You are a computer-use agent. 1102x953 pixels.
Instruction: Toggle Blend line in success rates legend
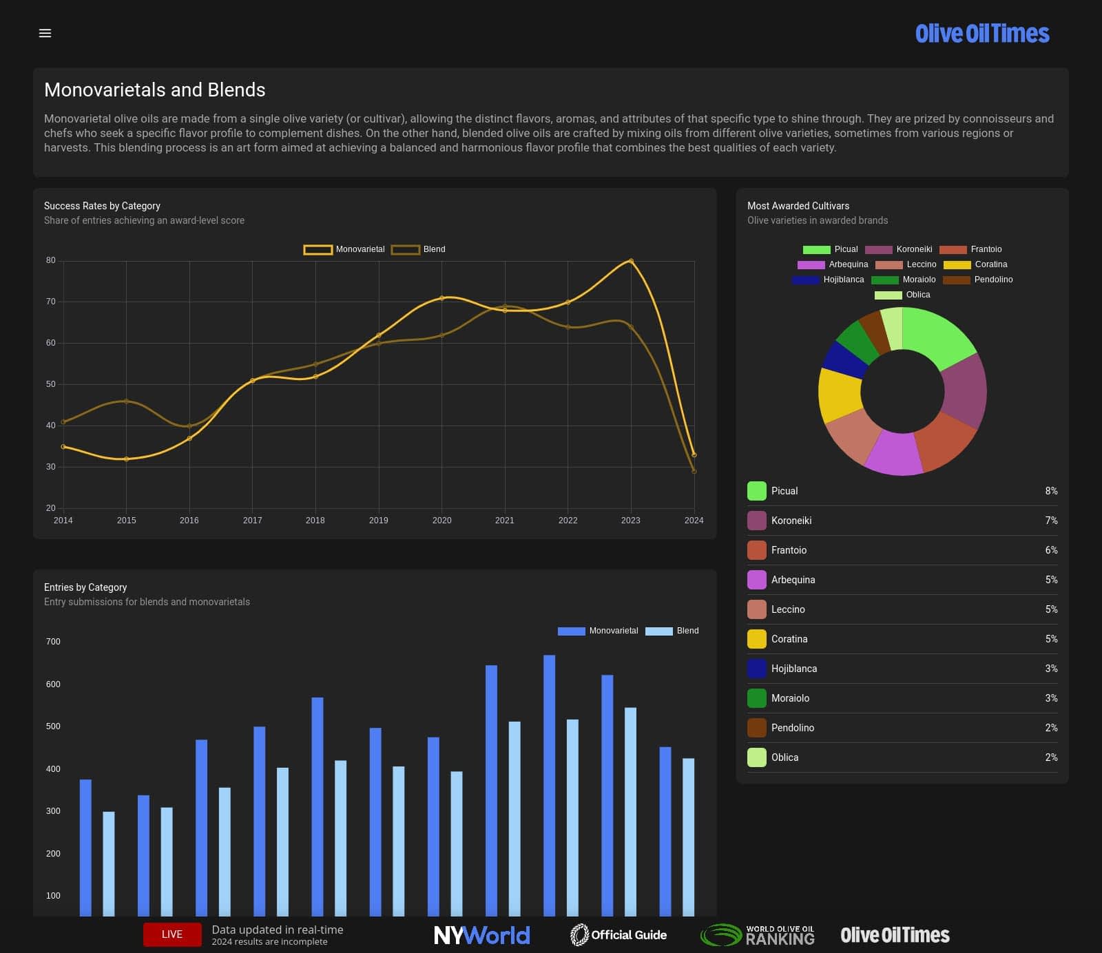(x=419, y=249)
